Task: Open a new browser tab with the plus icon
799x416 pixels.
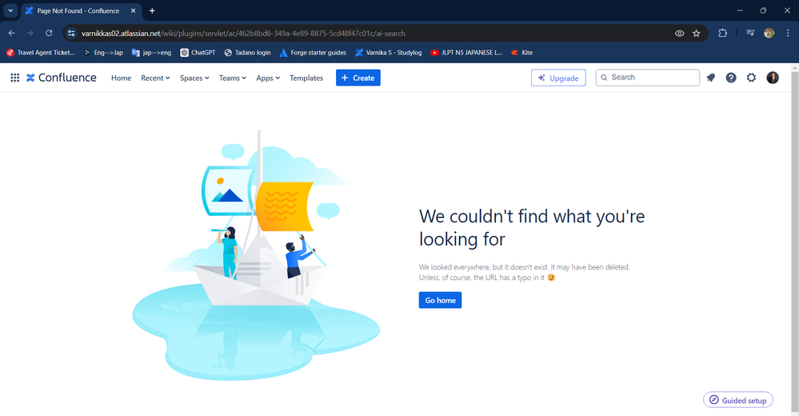Action: [152, 10]
